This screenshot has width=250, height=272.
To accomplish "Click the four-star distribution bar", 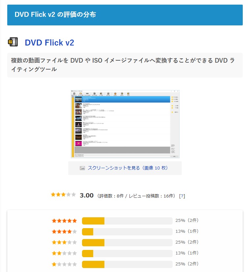I will [x=127, y=232].
